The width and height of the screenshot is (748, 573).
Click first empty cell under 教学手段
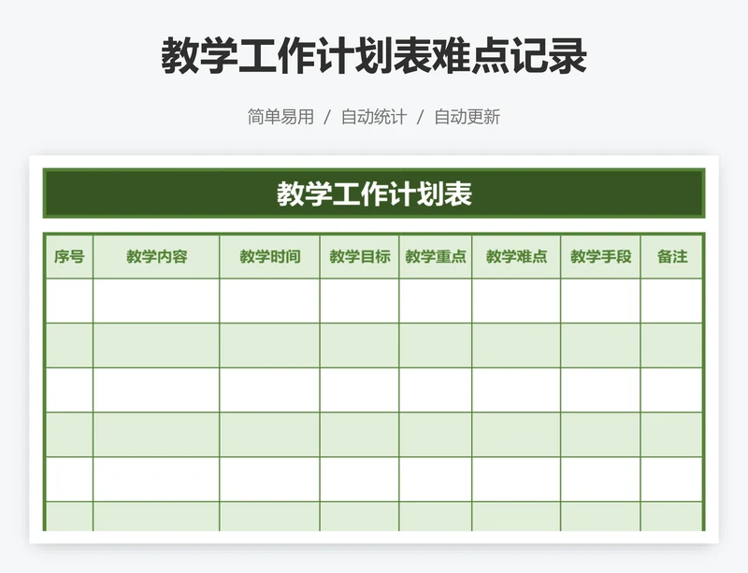[600, 301]
